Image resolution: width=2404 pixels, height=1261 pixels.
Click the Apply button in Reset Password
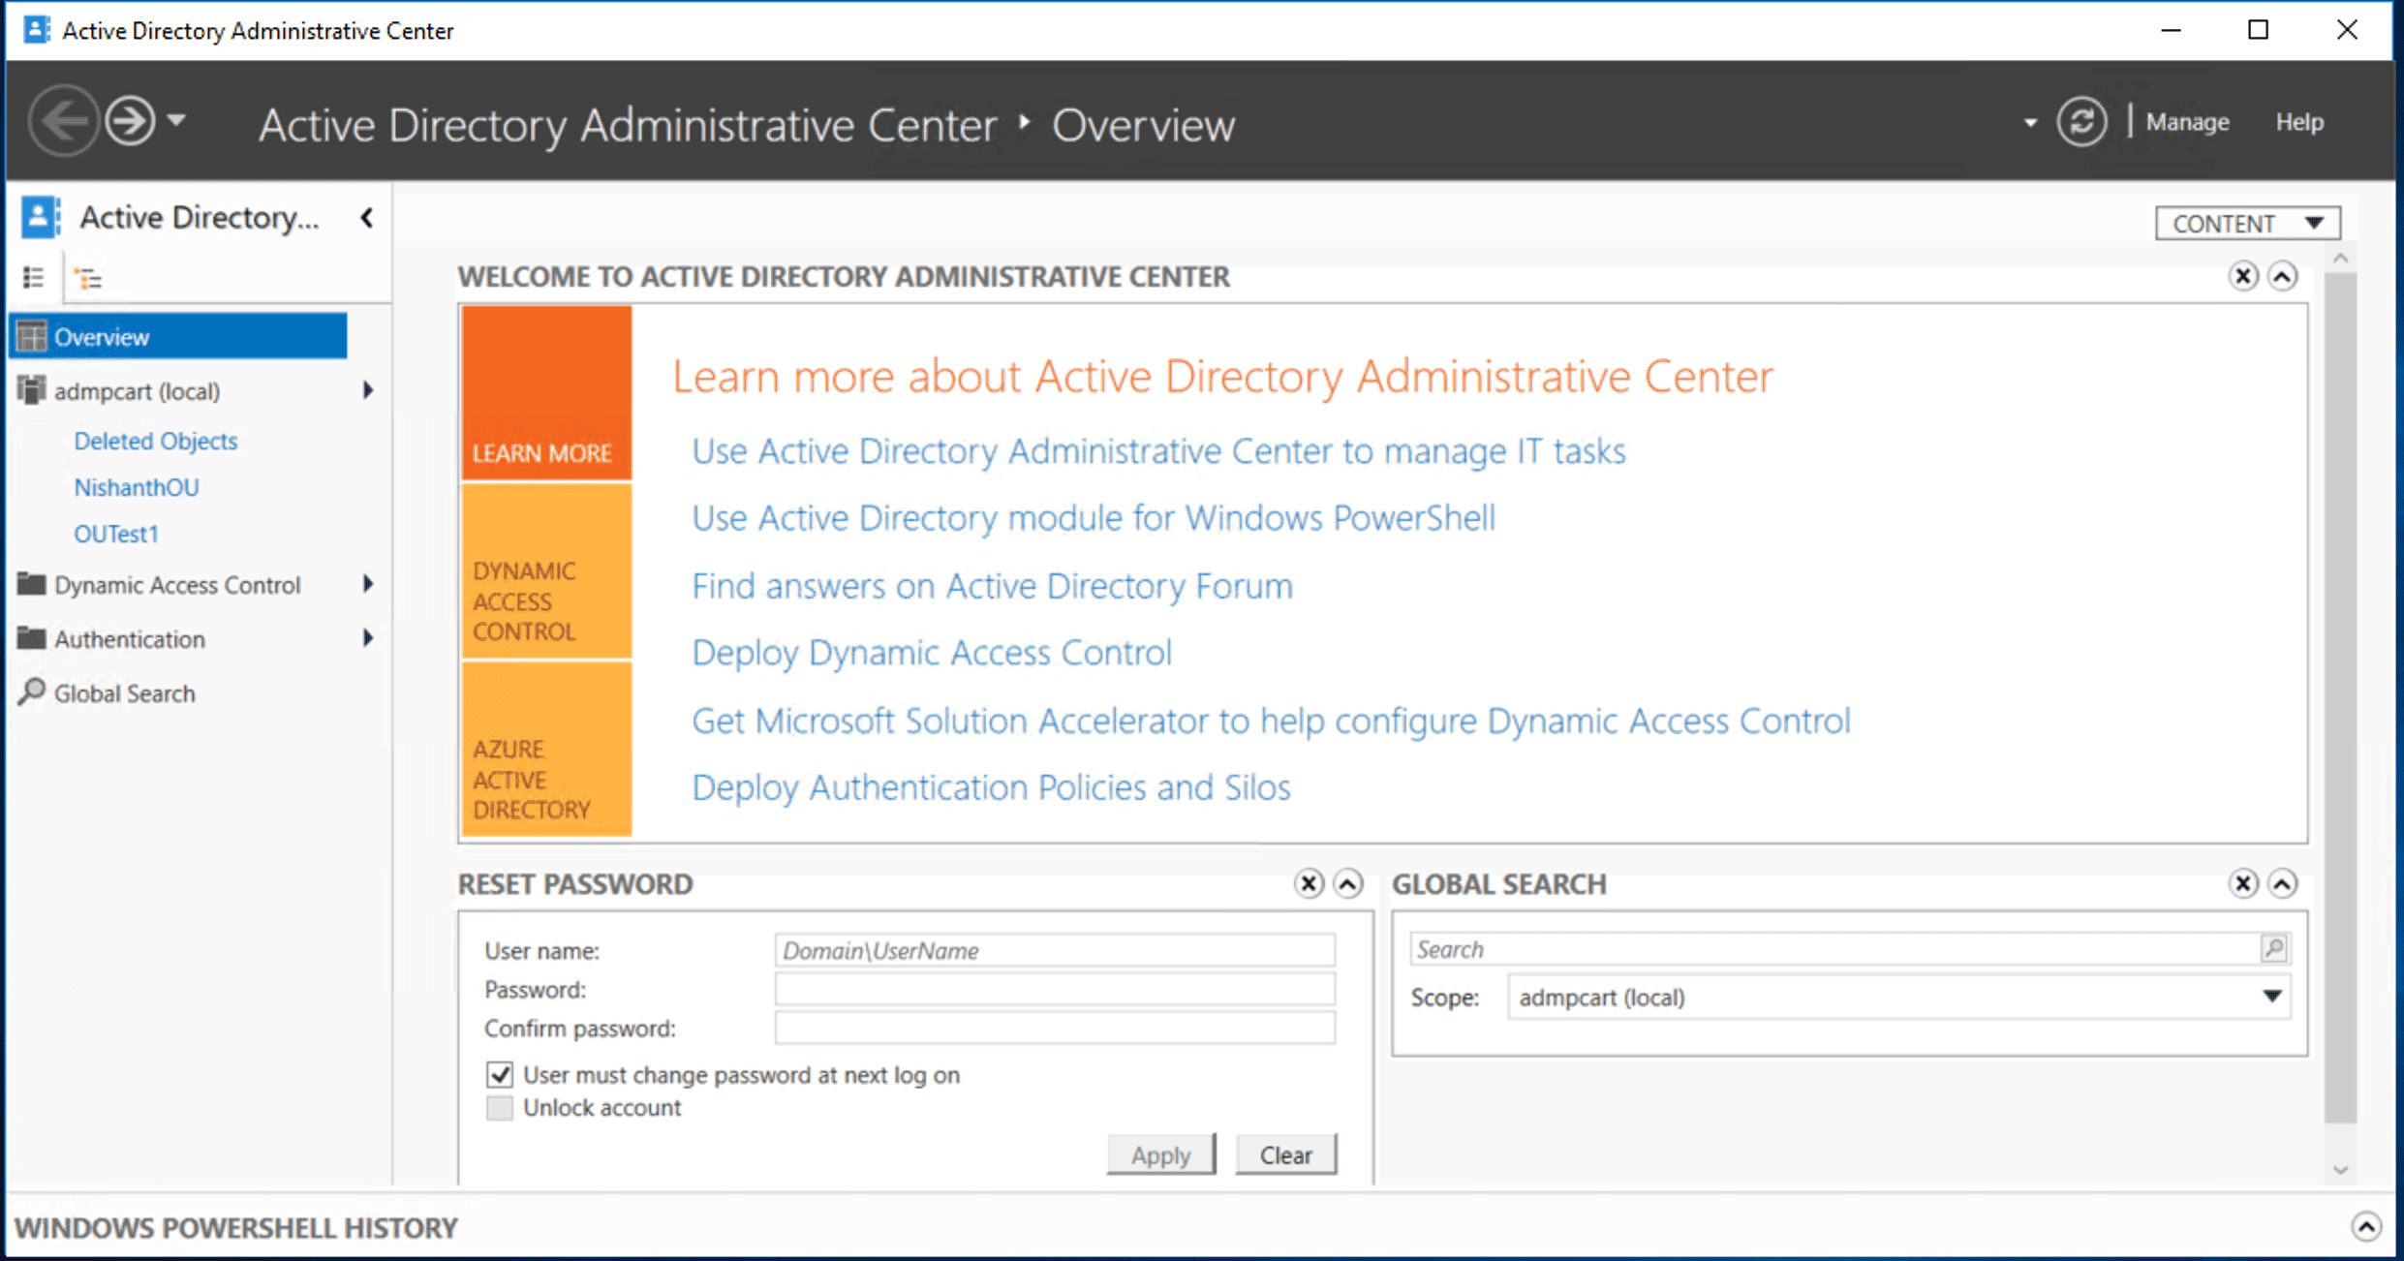tap(1160, 1153)
